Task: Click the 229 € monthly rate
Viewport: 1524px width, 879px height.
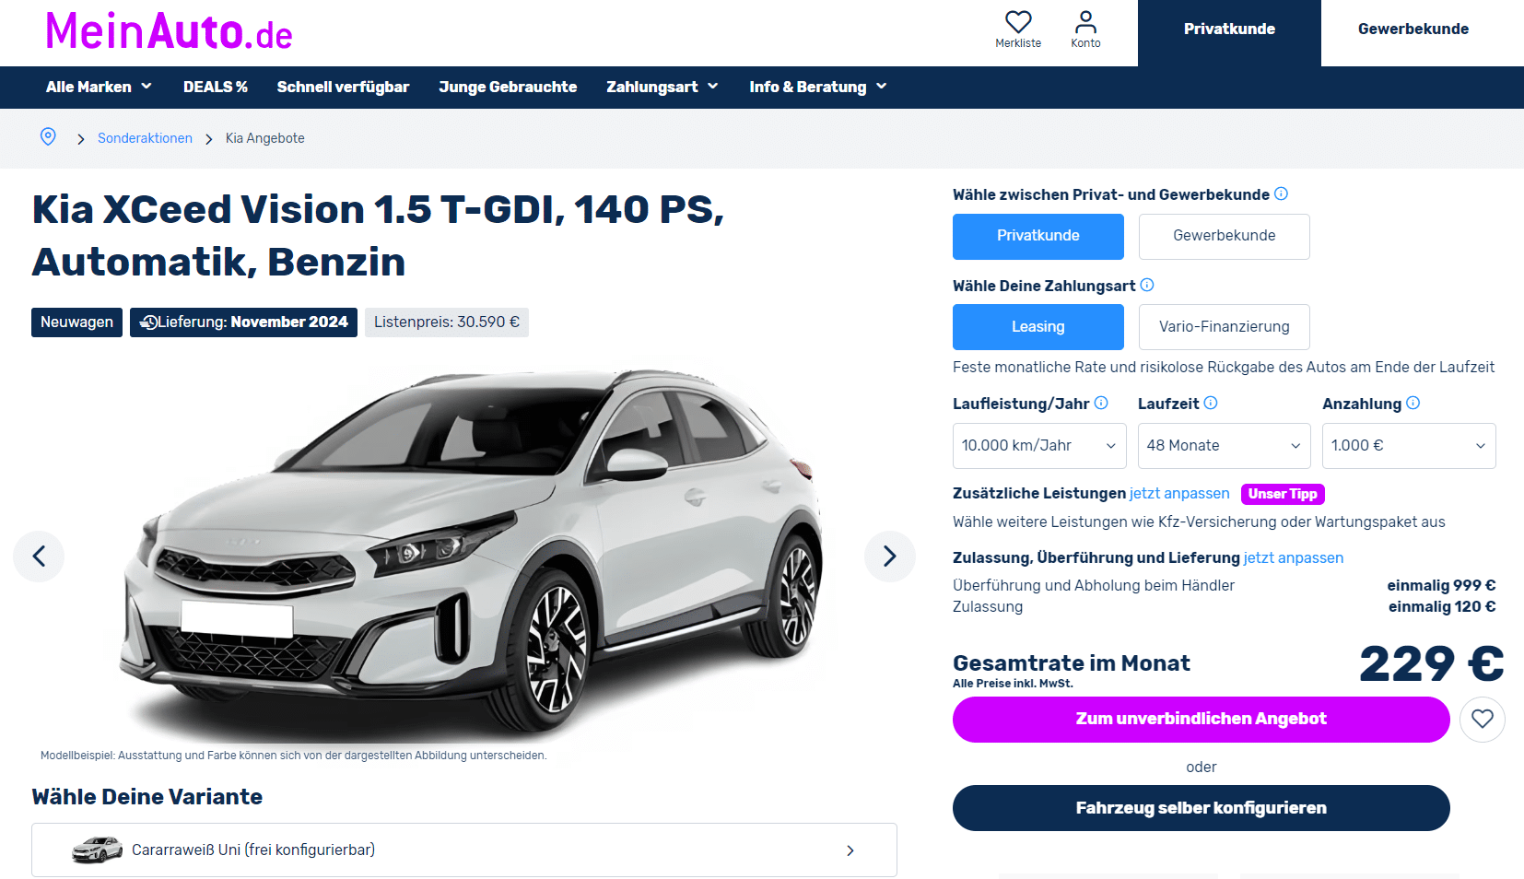Action: pyautogui.click(x=1431, y=664)
